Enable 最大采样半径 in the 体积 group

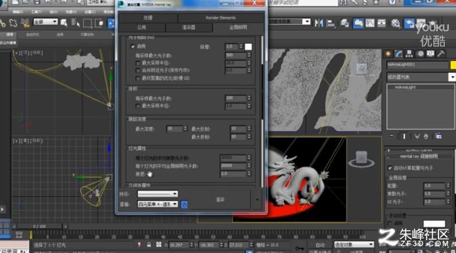(138, 106)
